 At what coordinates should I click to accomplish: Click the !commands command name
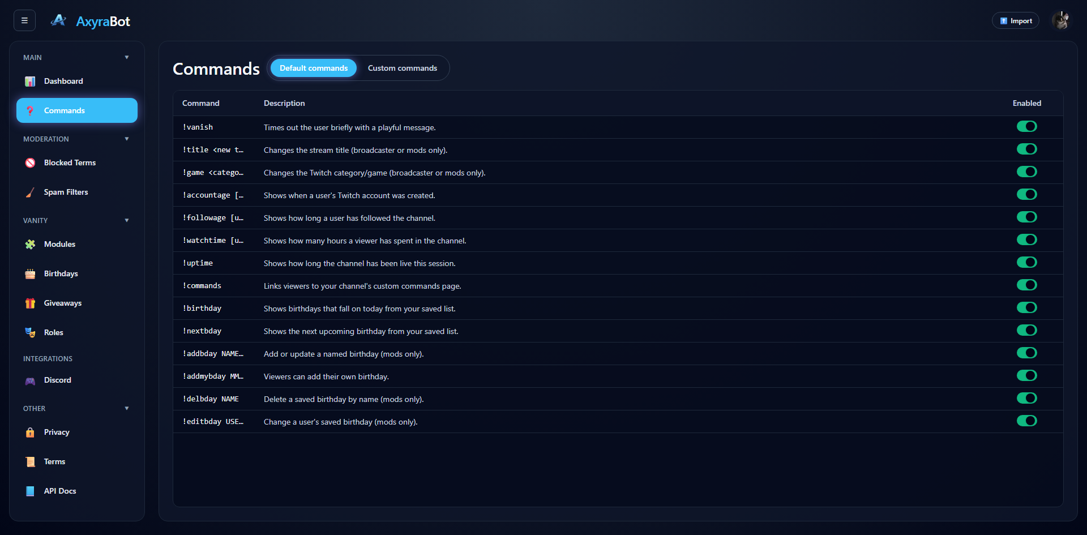[202, 285]
